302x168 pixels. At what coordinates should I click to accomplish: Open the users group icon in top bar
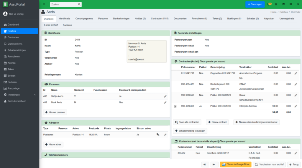276,4
